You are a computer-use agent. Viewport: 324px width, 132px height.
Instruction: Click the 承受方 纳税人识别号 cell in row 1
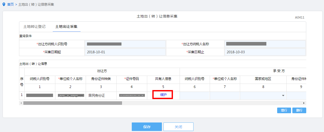point(195,95)
